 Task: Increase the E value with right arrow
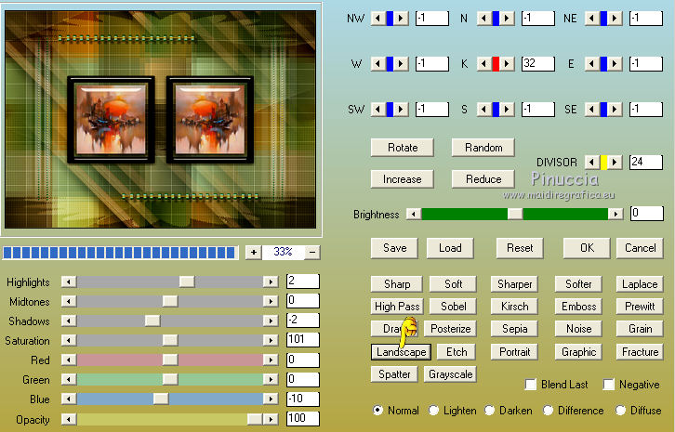[615, 64]
